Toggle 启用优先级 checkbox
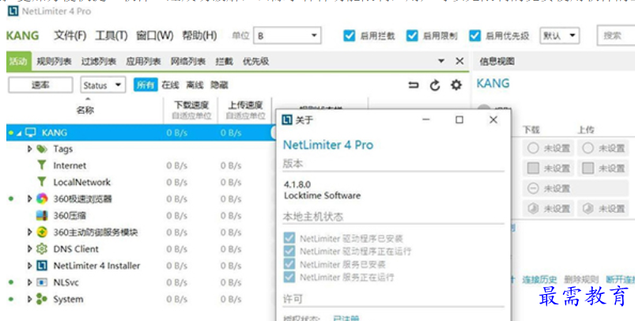 (x=474, y=36)
